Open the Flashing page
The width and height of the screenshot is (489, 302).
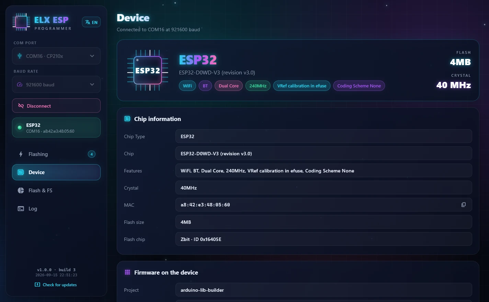pyautogui.click(x=56, y=154)
